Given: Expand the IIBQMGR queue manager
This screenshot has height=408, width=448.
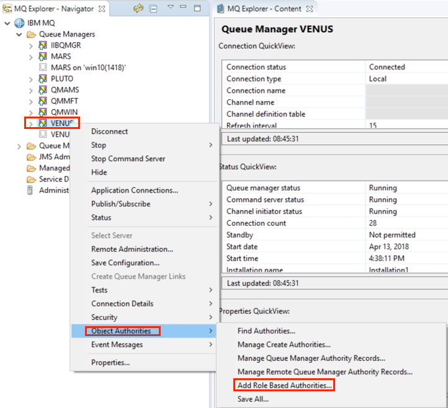Looking at the screenshot, I should pyautogui.click(x=31, y=46).
